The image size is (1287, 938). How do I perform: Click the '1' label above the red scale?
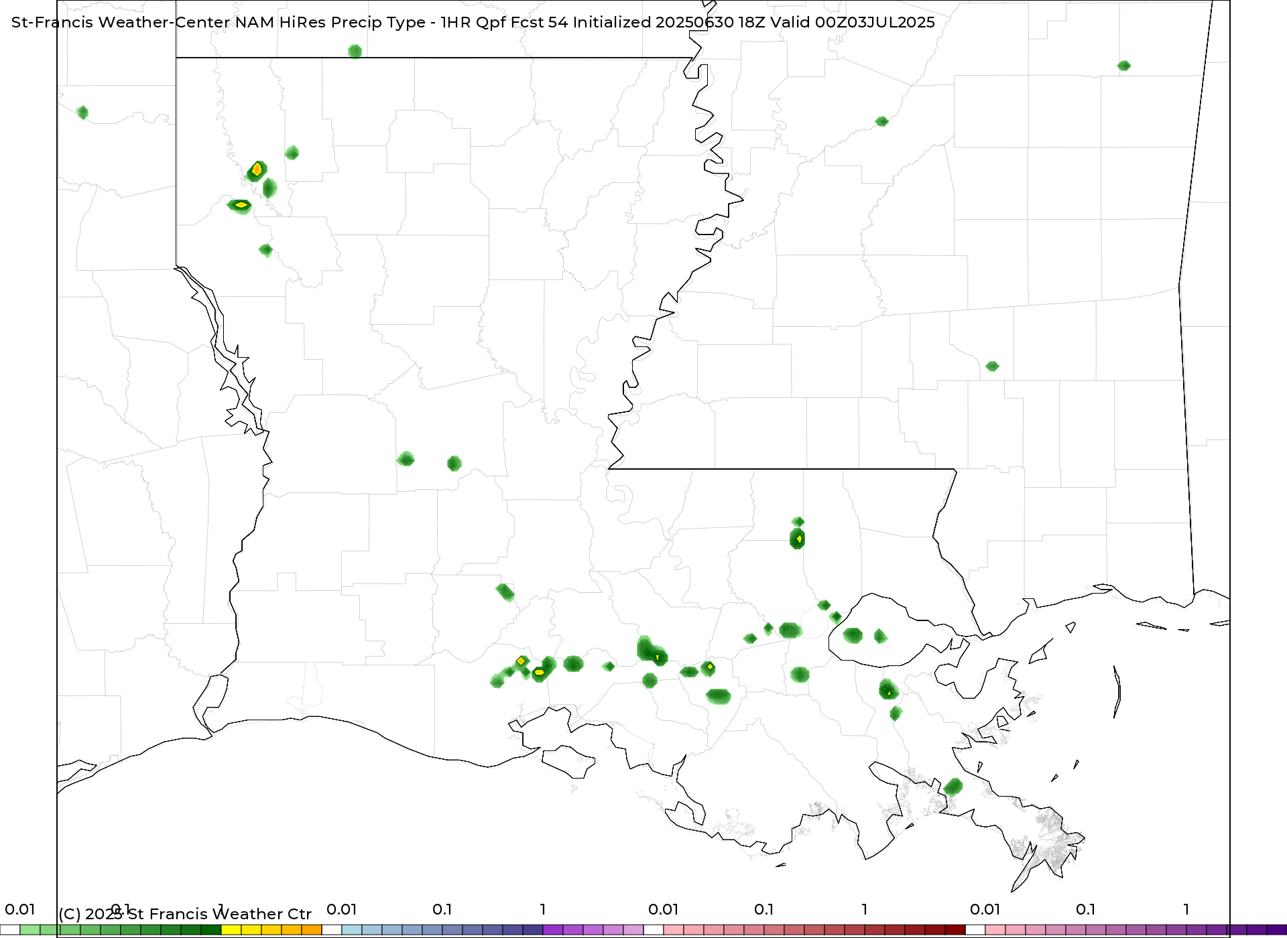tap(864, 909)
